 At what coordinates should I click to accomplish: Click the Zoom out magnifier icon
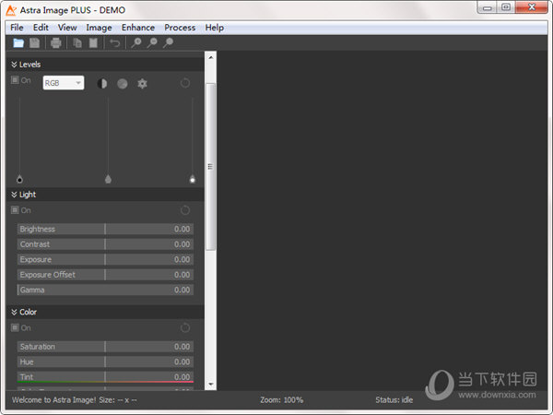click(152, 43)
